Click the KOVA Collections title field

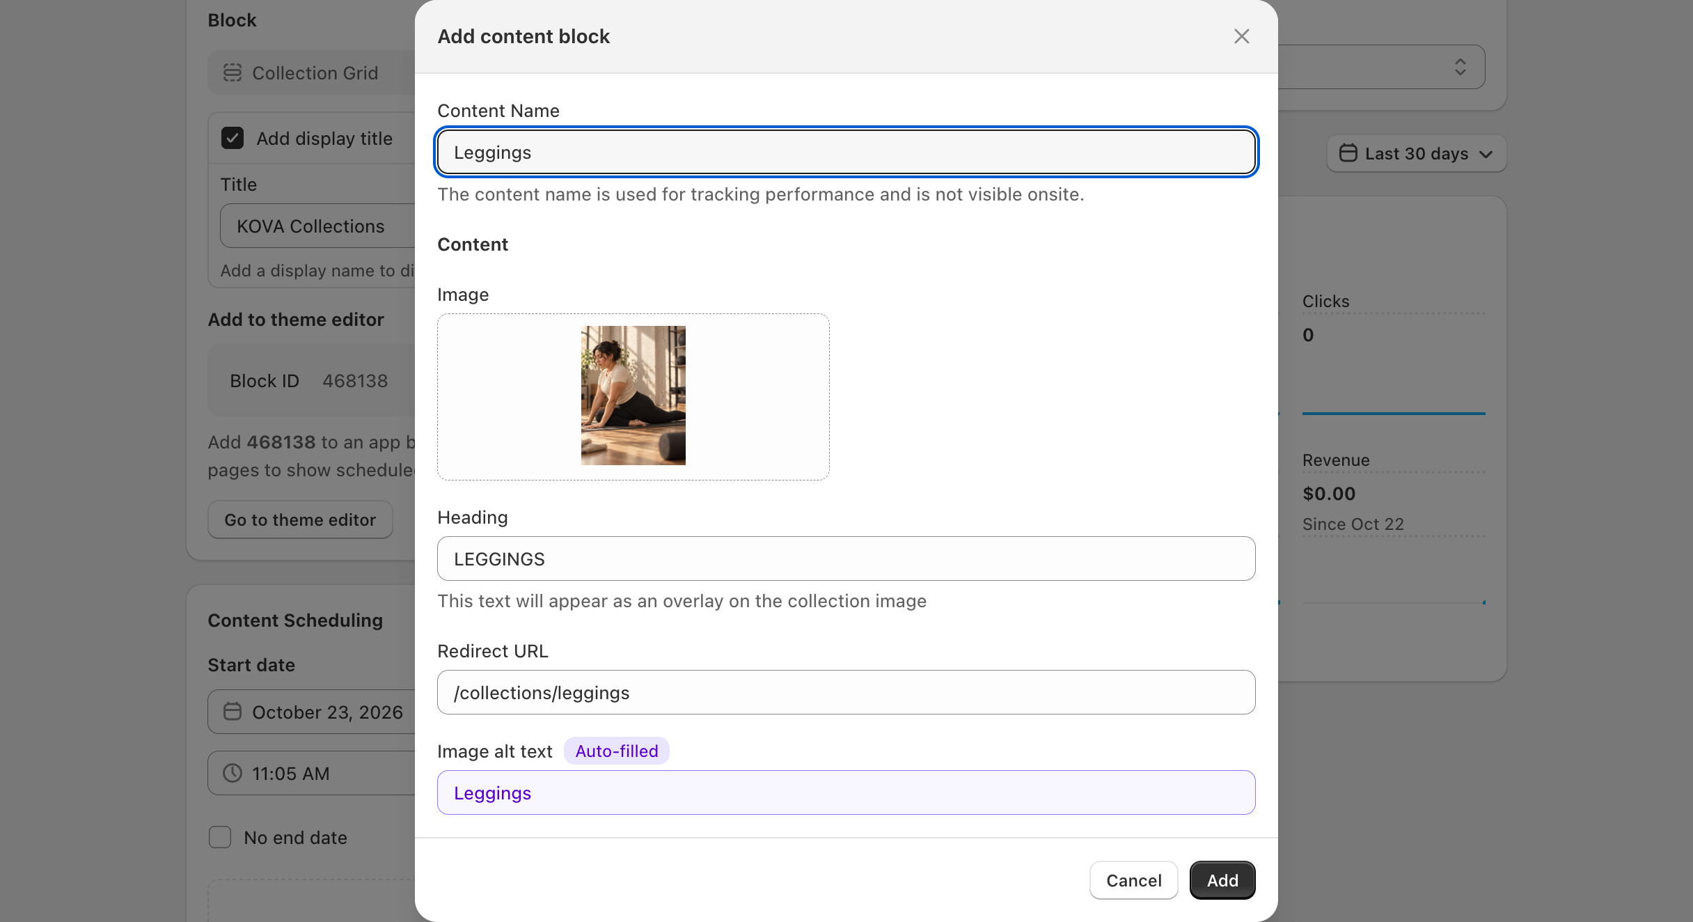(319, 226)
